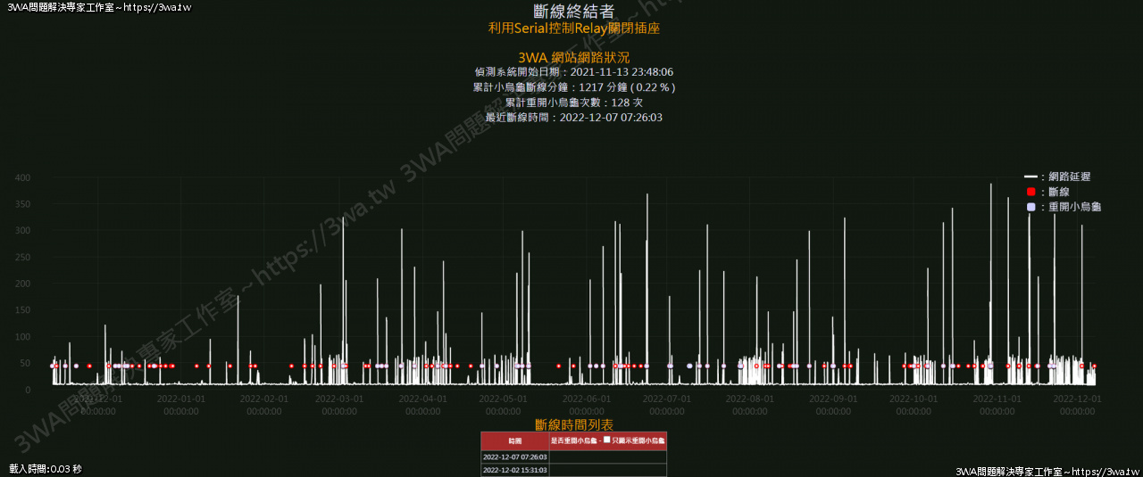
Task: Click the 3WA 網站網路狀況 heading
Action: click(x=573, y=57)
